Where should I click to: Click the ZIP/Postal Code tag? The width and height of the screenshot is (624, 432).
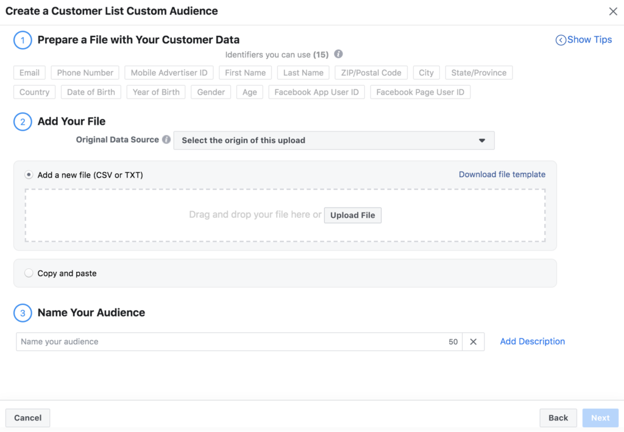(371, 73)
